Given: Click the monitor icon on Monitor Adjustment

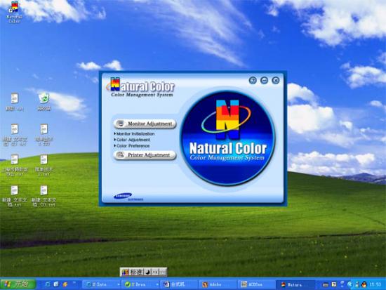Looking at the screenshot, I should (121, 124).
